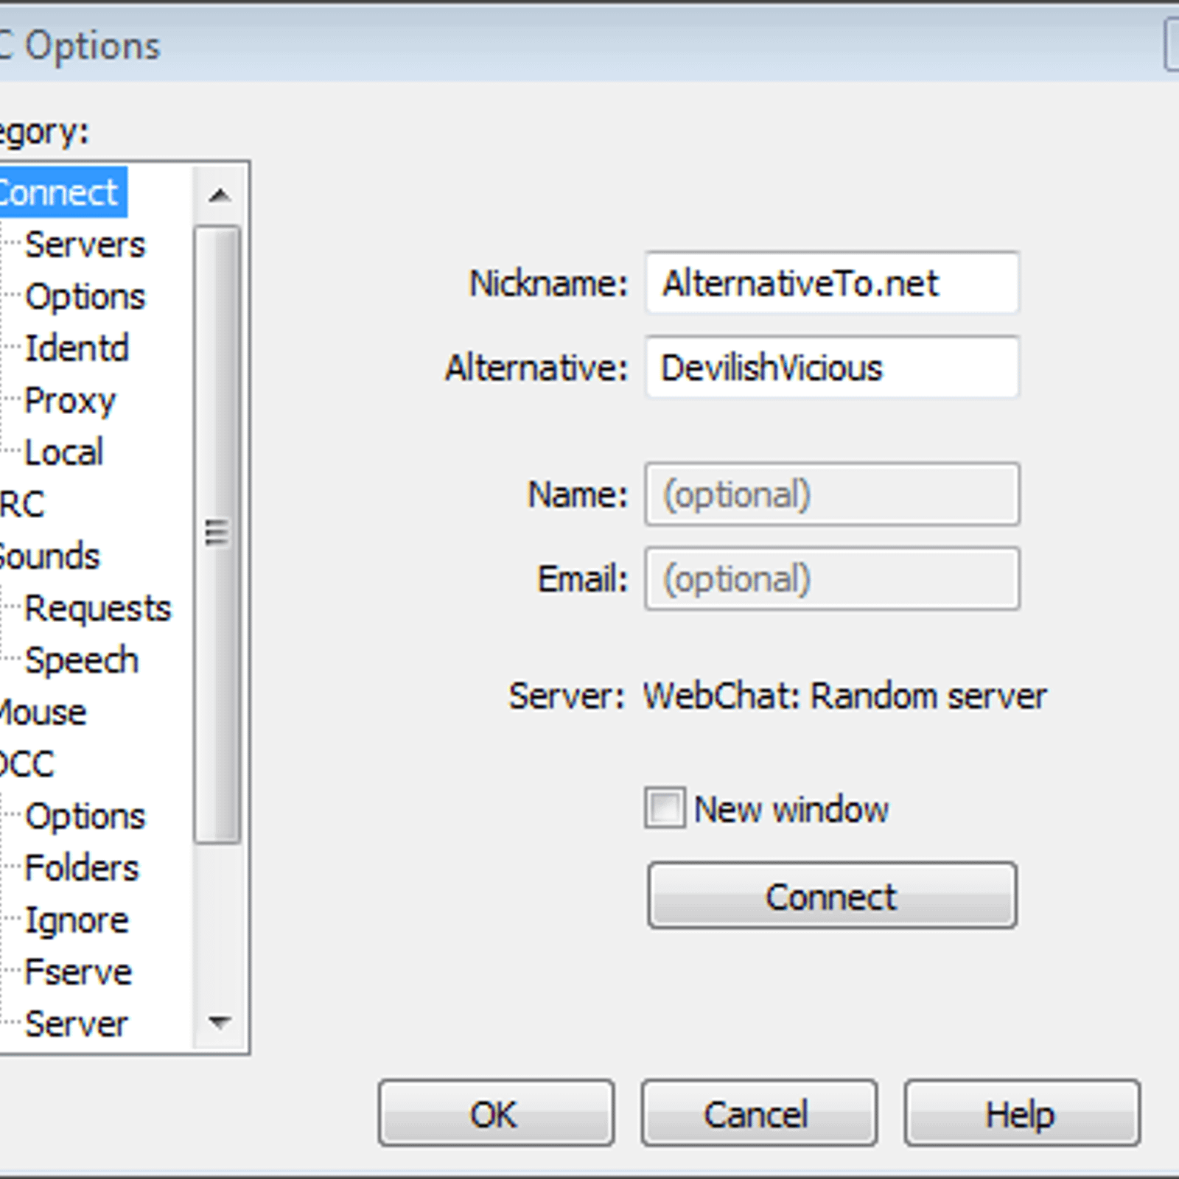Select Requests under Sounds

click(97, 609)
